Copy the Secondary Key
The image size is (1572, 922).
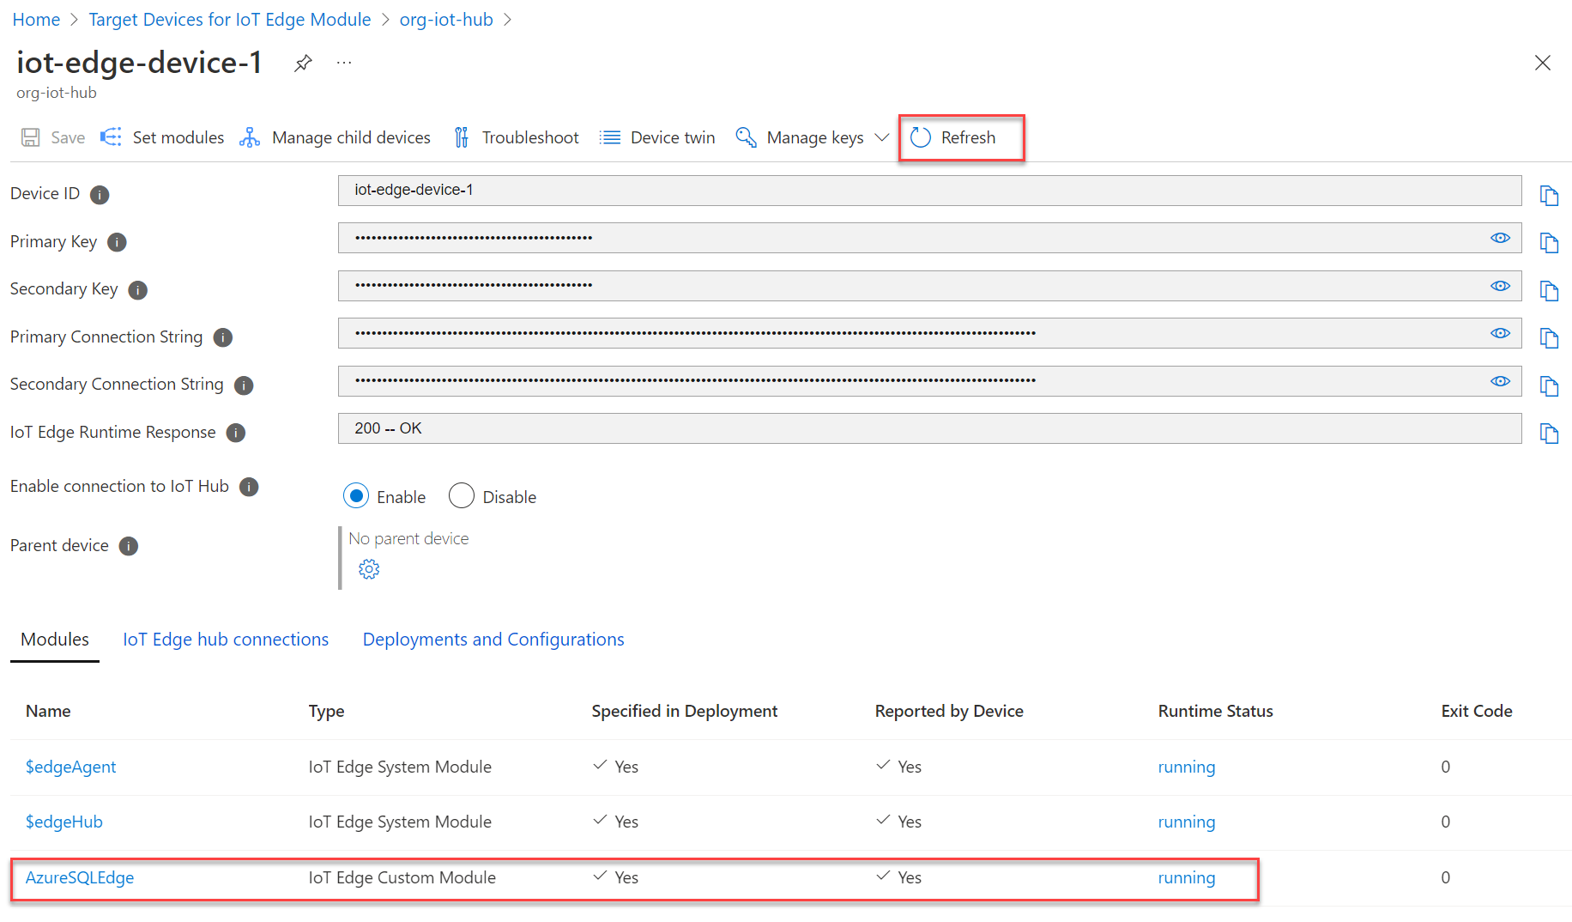(1549, 291)
